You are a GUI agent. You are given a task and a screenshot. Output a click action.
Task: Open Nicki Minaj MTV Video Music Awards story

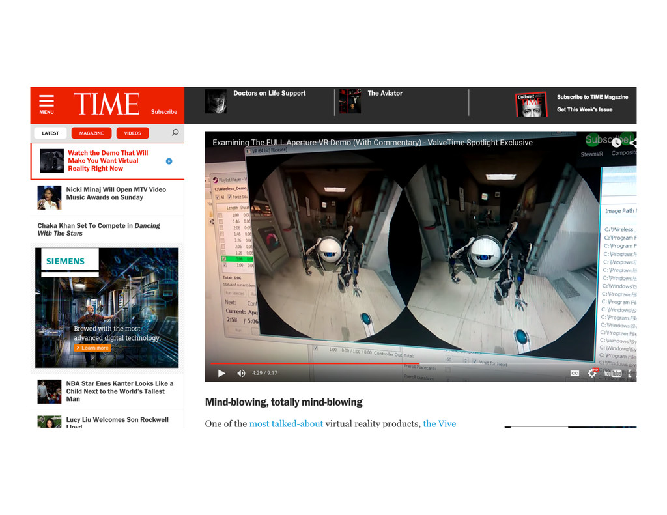click(x=116, y=193)
